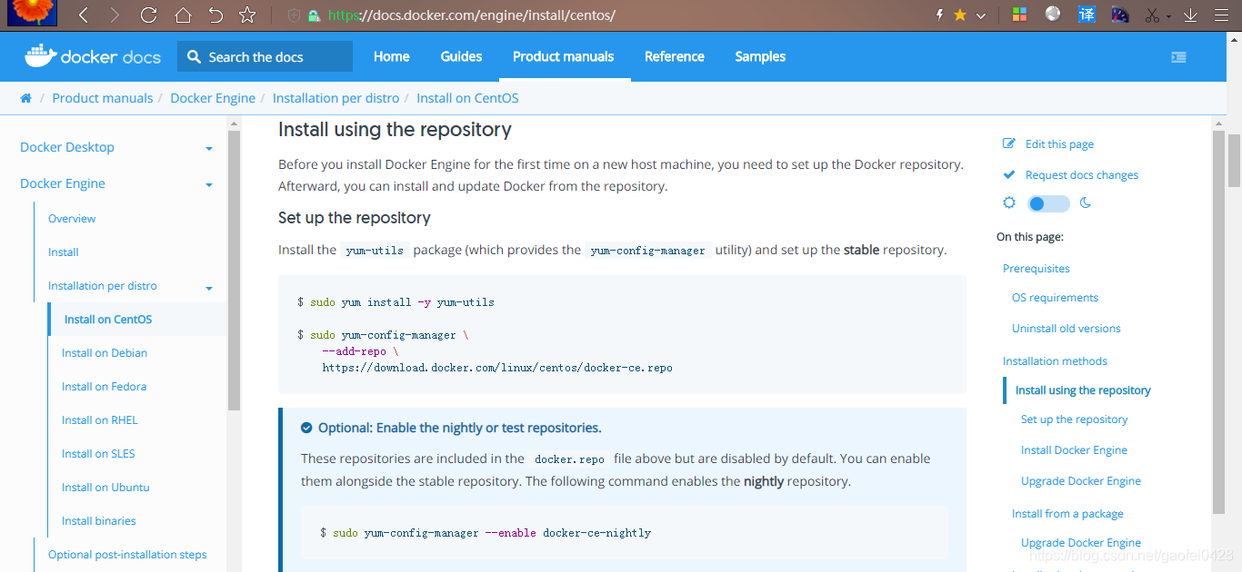Open Overview in the left sidebar
The height and width of the screenshot is (572, 1242).
point(72,219)
